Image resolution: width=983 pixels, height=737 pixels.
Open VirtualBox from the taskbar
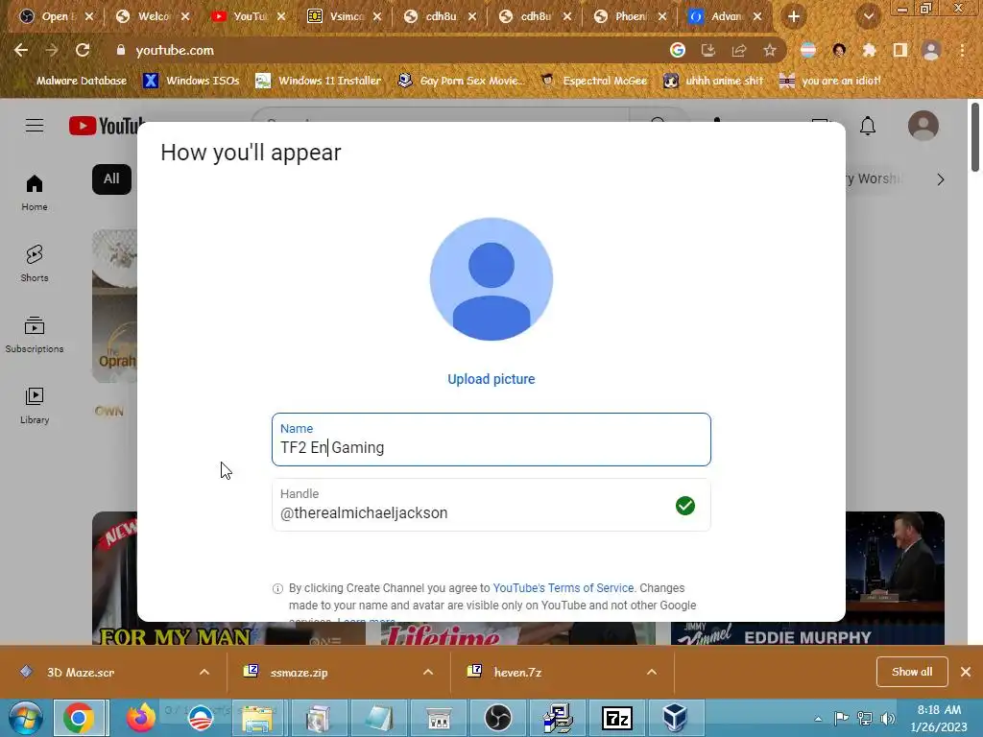pos(675,718)
